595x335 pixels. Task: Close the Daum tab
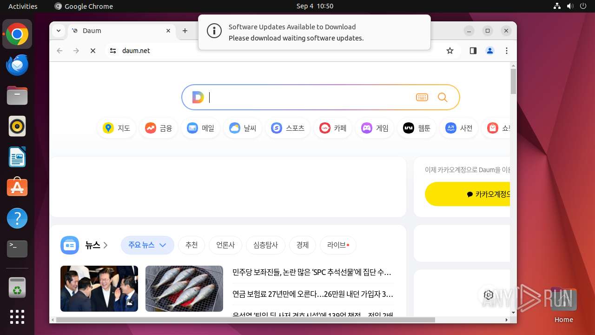pyautogui.click(x=168, y=31)
